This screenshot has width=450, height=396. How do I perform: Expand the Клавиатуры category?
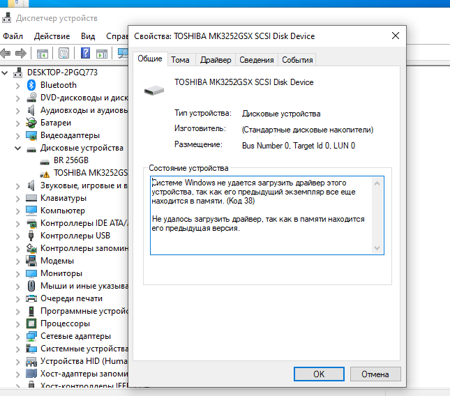pyautogui.click(x=18, y=199)
